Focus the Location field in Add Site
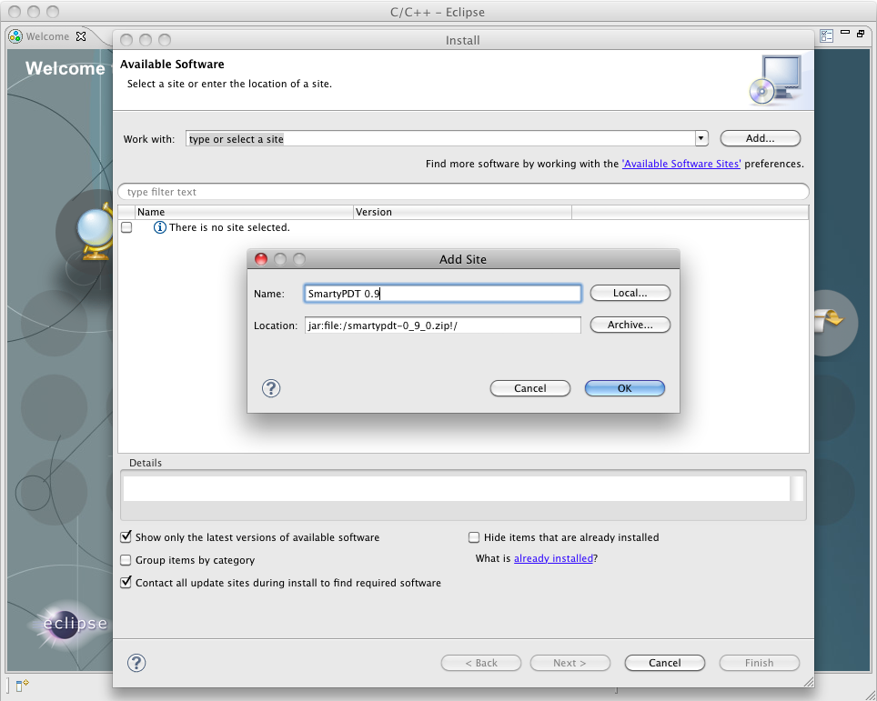The height and width of the screenshot is (701, 877). [x=443, y=325]
